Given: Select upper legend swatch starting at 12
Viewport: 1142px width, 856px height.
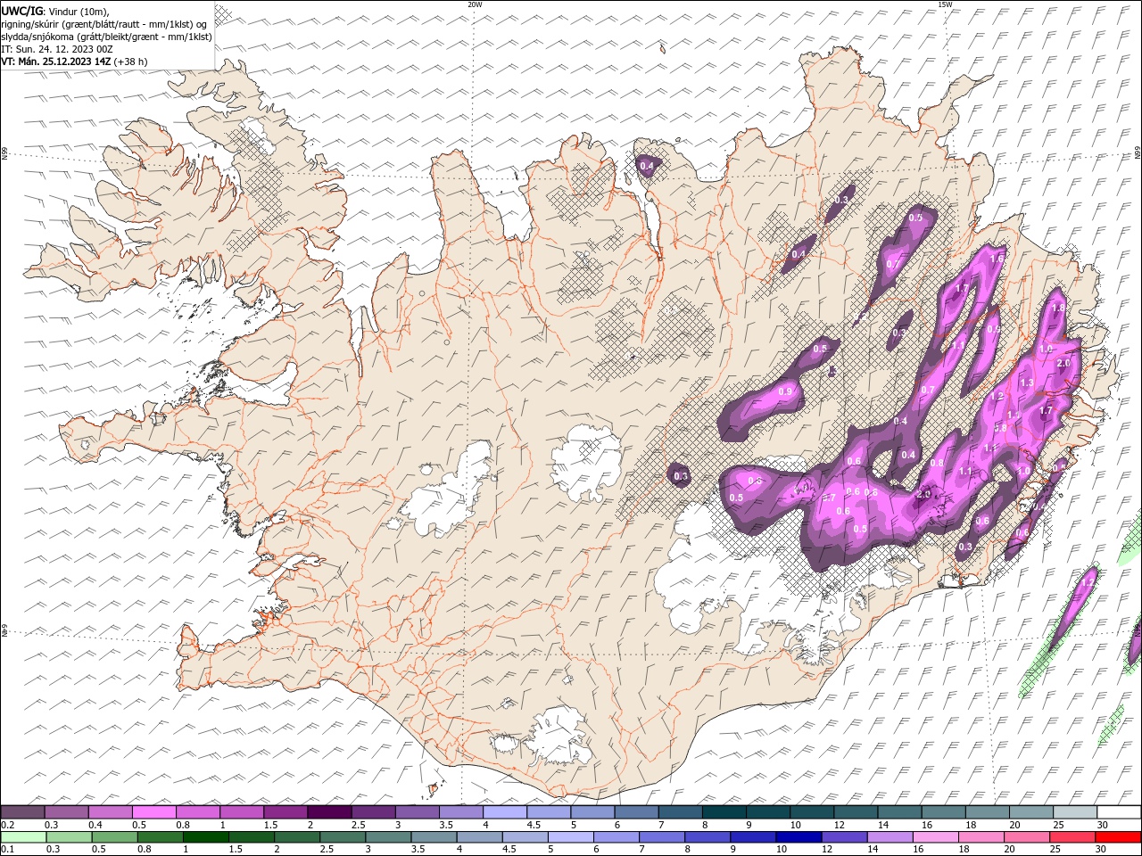Looking at the screenshot, I should (x=856, y=812).
